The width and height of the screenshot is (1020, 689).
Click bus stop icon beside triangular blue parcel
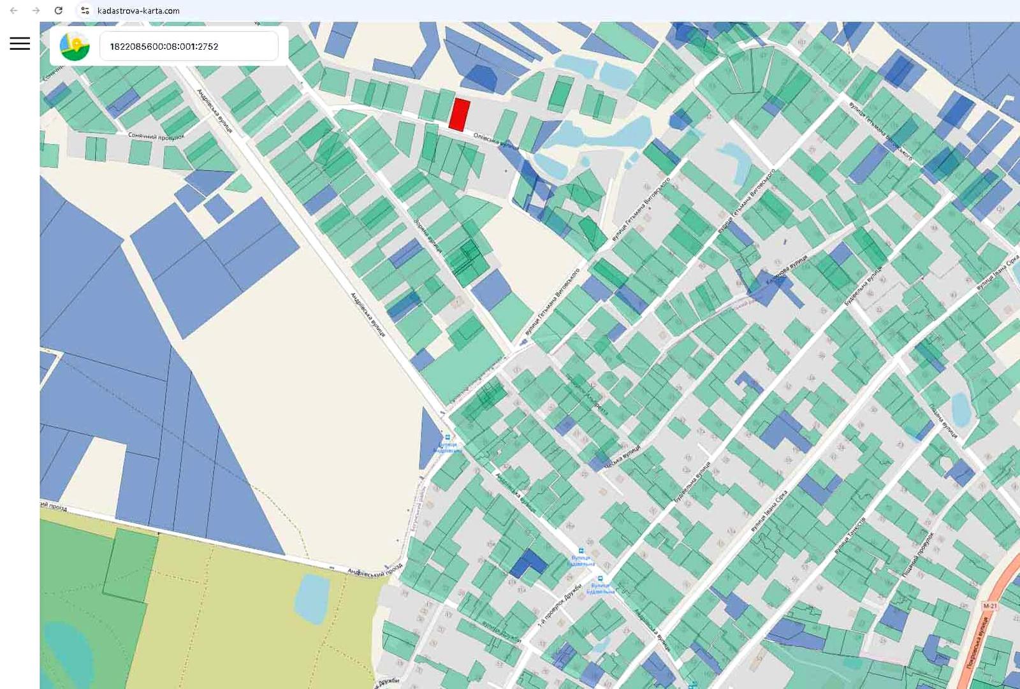click(x=448, y=438)
